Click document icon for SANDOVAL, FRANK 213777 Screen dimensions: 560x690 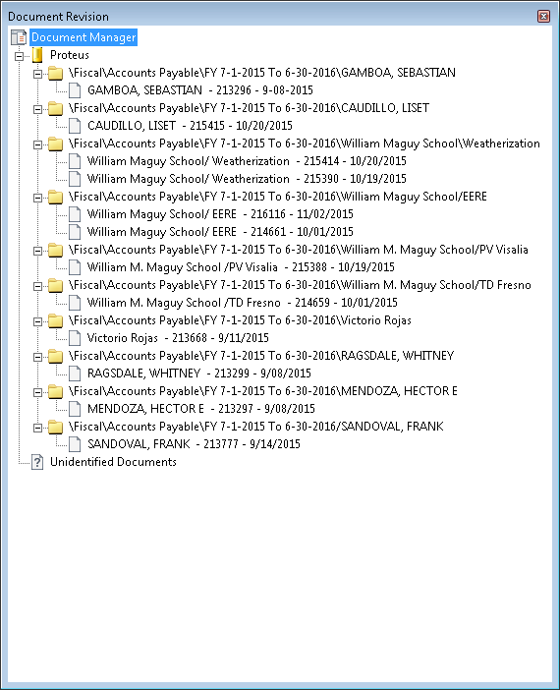75,444
